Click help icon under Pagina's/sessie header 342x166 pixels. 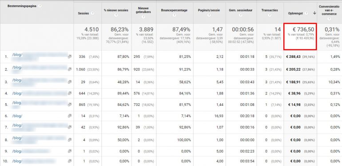[209, 15]
